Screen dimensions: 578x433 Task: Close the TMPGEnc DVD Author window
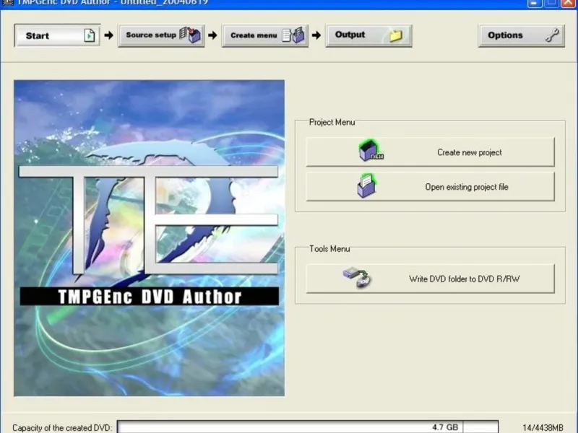point(569,3)
